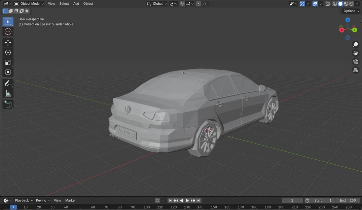Toggle X-Ray mode in the viewport
This screenshot has height=210, width=362.
point(327,4)
